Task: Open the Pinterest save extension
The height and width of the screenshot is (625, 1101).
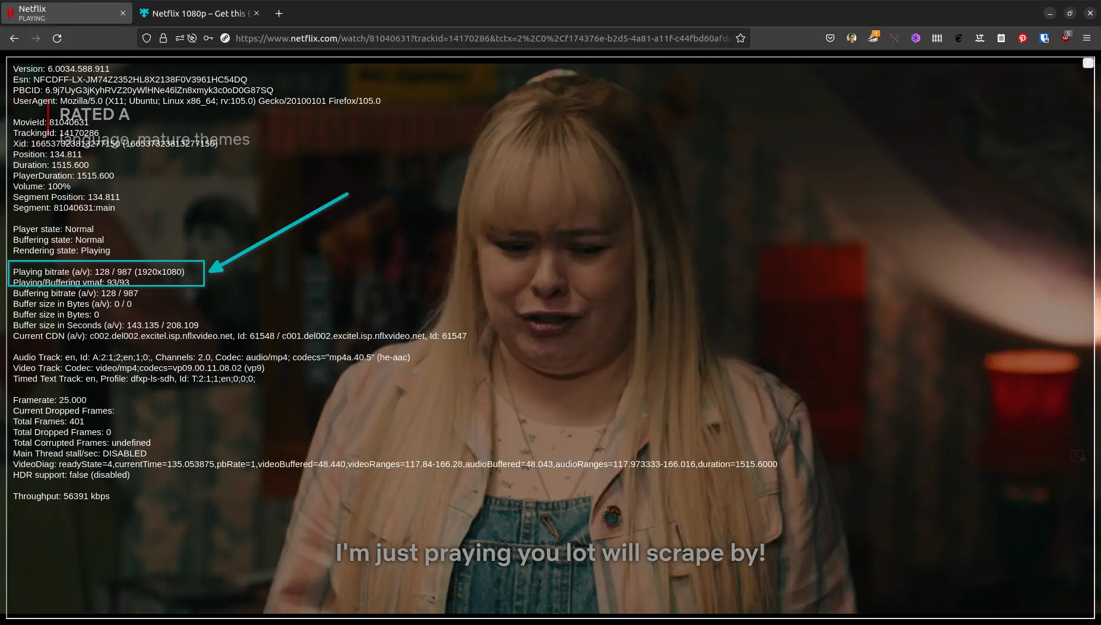Action: (x=1023, y=38)
